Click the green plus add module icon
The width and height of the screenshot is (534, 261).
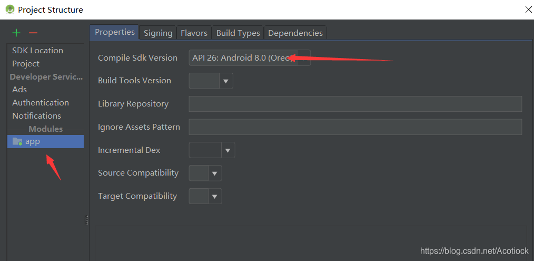tap(16, 33)
